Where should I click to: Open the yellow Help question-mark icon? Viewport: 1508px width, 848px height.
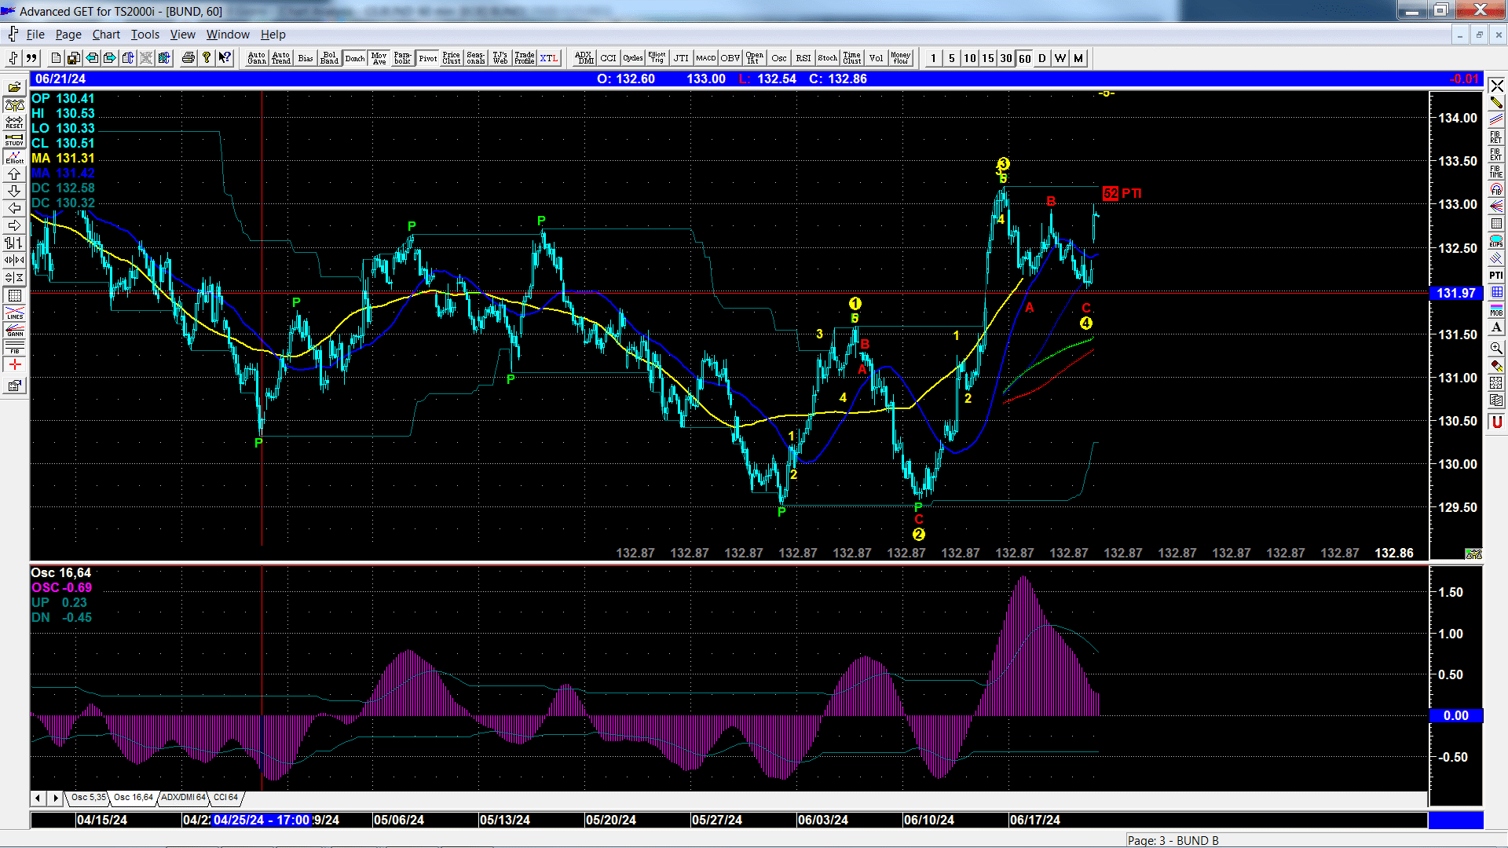click(207, 58)
